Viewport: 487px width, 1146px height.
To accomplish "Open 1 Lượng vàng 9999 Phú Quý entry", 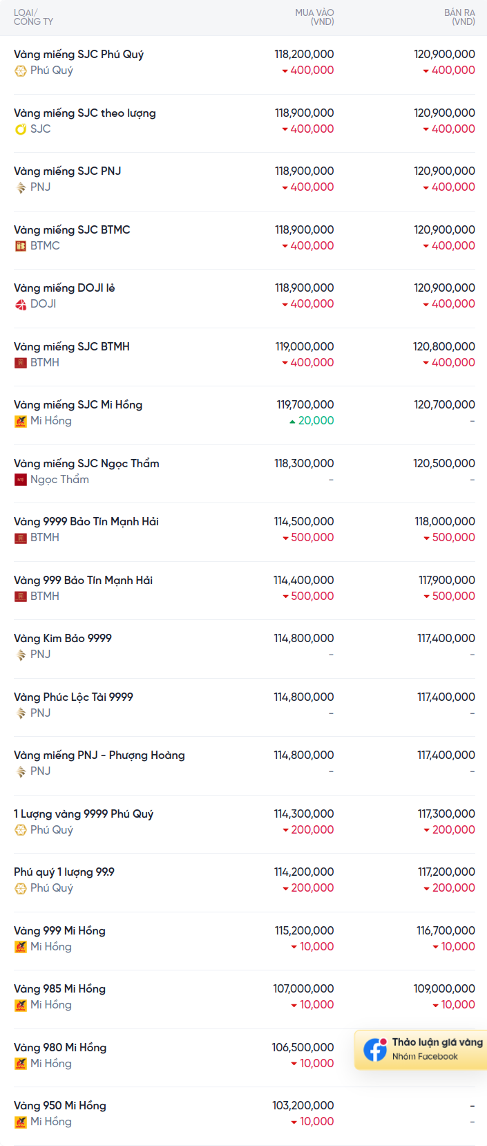I will click(x=84, y=814).
